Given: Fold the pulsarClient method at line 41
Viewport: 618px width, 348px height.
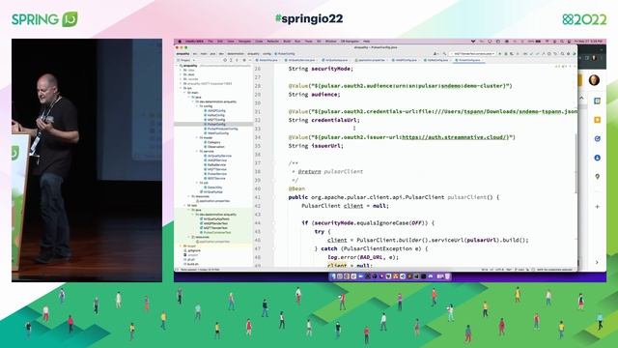Looking at the screenshot, I should (x=274, y=197).
